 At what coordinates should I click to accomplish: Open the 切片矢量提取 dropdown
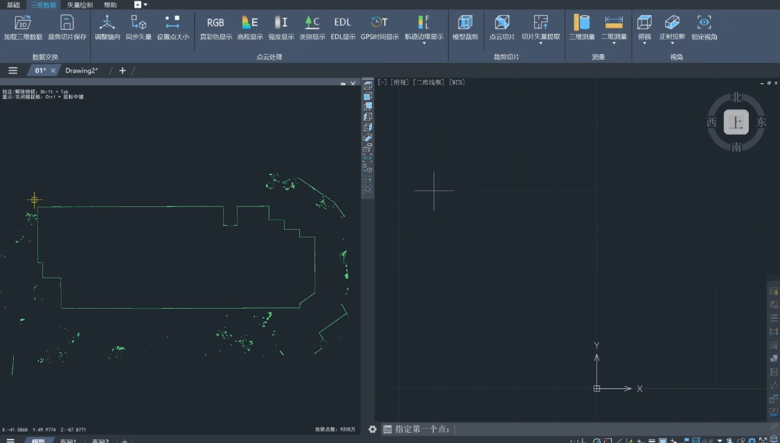(541, 43)
